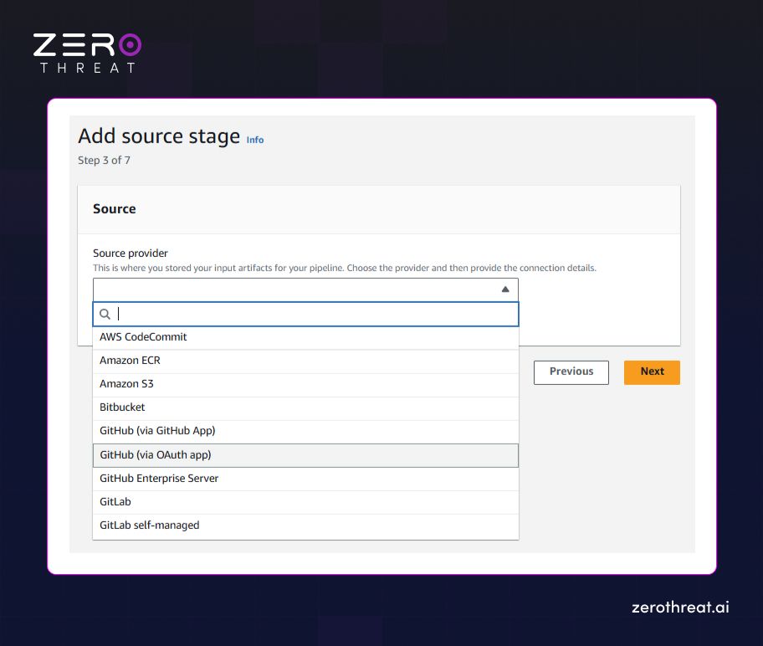The height and width of the screenshot is (646, 763).
Task: Select GitLab from the provider list
Action: point(305,502)
